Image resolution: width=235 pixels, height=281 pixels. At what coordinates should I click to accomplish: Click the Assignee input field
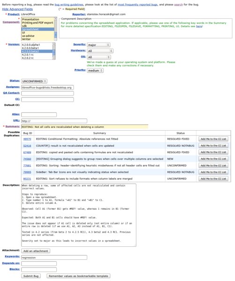[x=47, y=88]
